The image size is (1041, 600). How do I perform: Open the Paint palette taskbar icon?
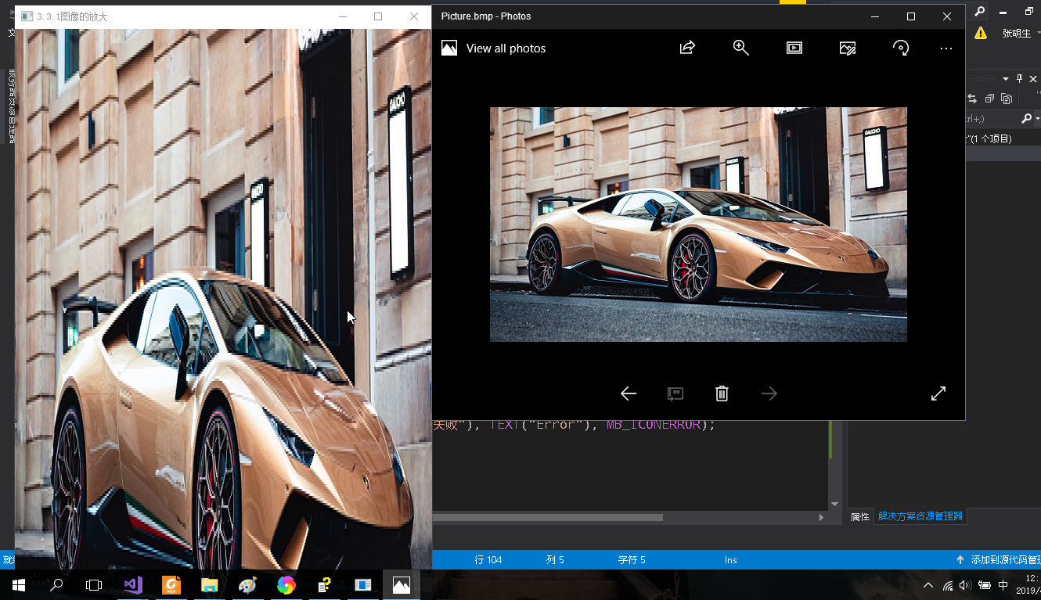coord(247,584)
